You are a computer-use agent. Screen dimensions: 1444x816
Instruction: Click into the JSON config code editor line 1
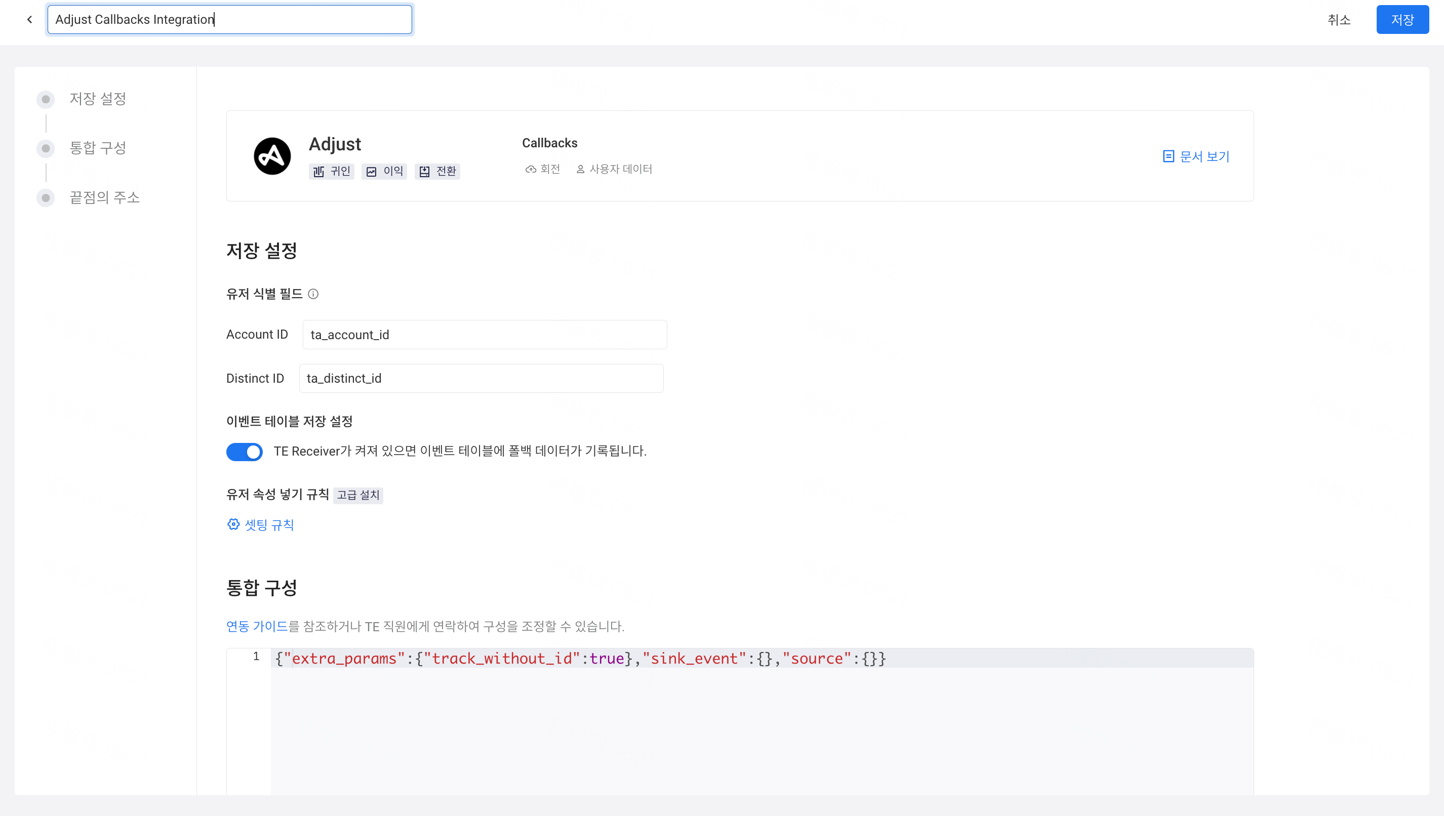click(762, 659)
